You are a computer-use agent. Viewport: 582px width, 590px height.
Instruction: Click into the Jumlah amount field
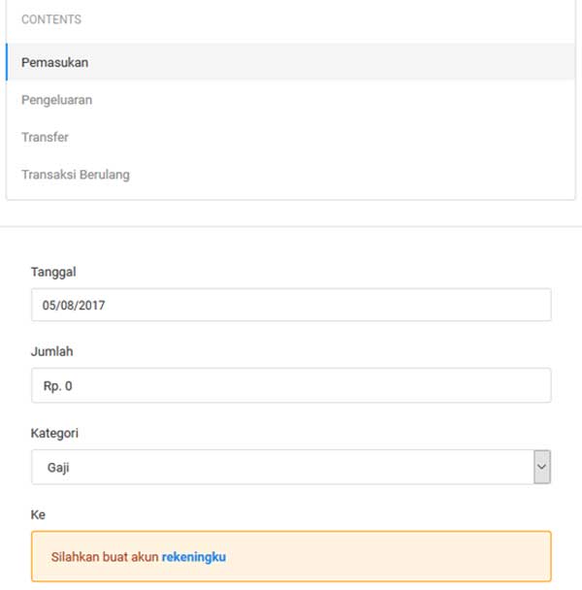coord(291,385)
